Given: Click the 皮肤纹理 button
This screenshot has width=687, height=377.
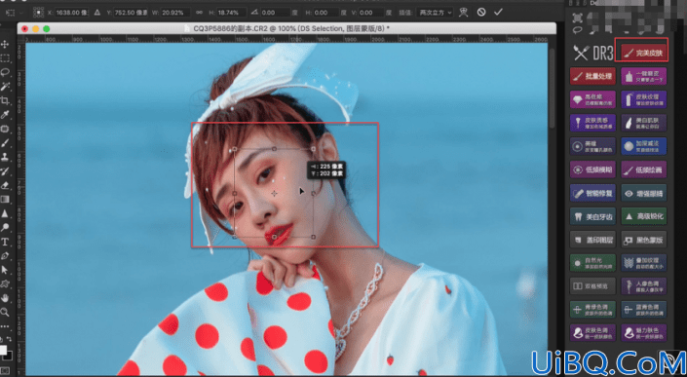Looking at the screenshot, I should (643, 99).
